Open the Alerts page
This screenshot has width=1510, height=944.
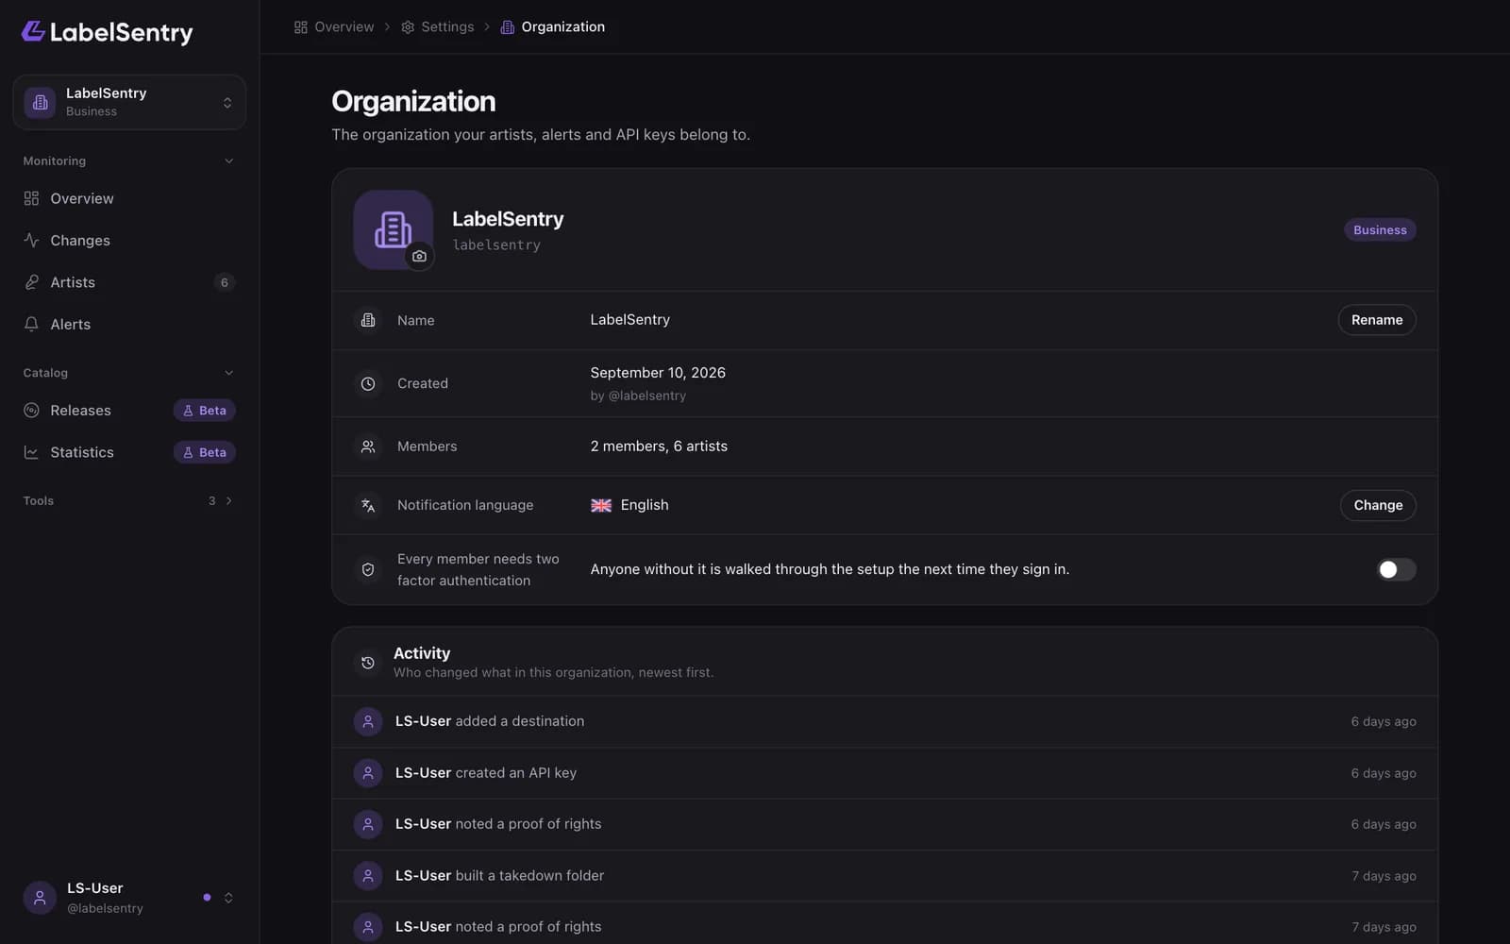pos(129,324)
